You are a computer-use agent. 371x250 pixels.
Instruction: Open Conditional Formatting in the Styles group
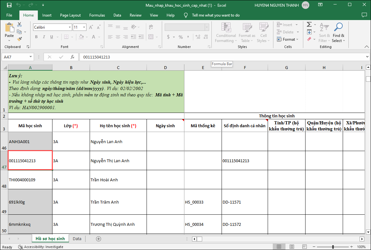(x=225, y=32)
